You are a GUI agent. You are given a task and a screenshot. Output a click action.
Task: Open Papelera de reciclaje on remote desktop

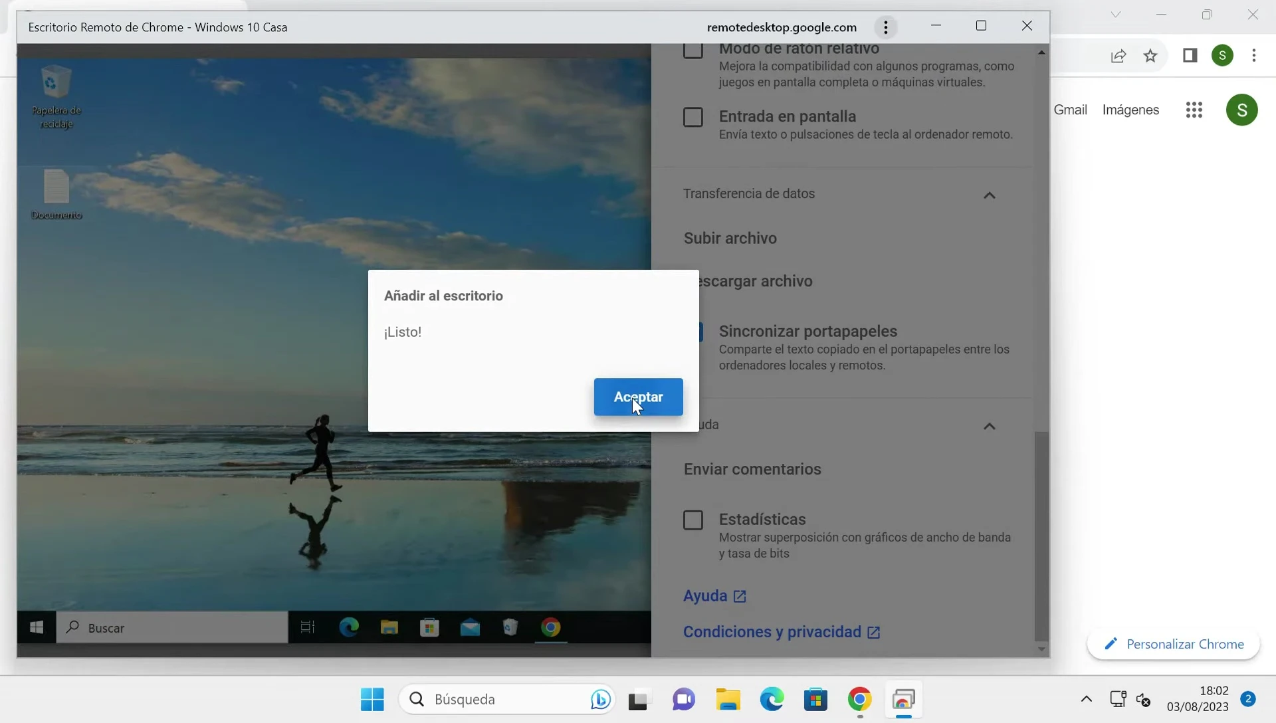click(56, 96)
